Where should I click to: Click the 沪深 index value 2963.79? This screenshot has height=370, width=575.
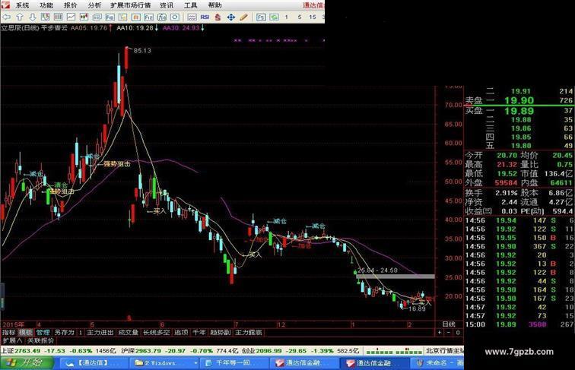click(x=148, y=351)
